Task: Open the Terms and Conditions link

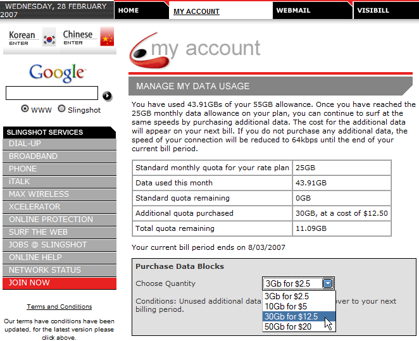Action: 59,307
